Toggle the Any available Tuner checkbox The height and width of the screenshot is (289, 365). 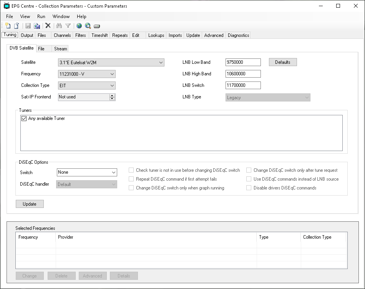(24, 119)
